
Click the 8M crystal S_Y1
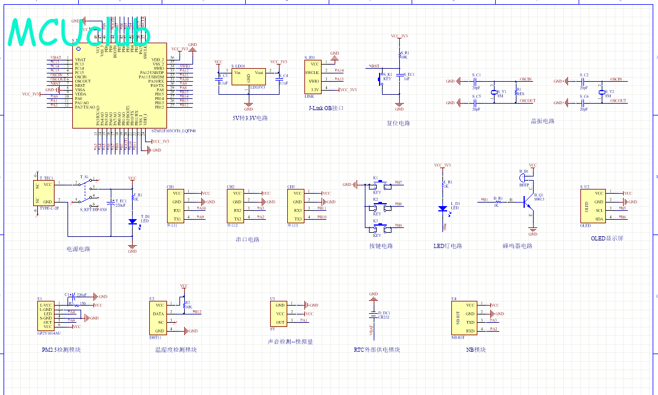pyautogui.click(x=494, y=92)
